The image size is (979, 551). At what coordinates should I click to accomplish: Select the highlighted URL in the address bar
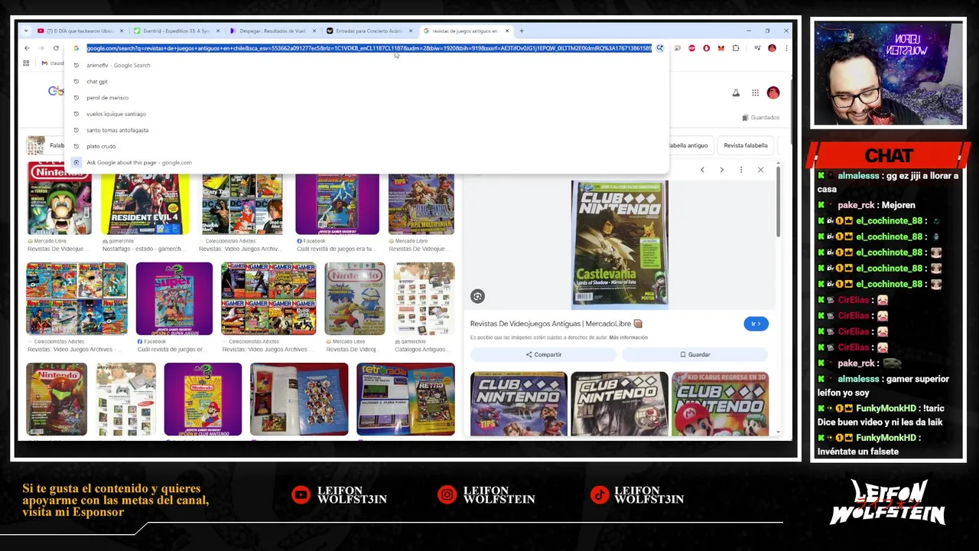pyautogui.click(x=369, y=48)
